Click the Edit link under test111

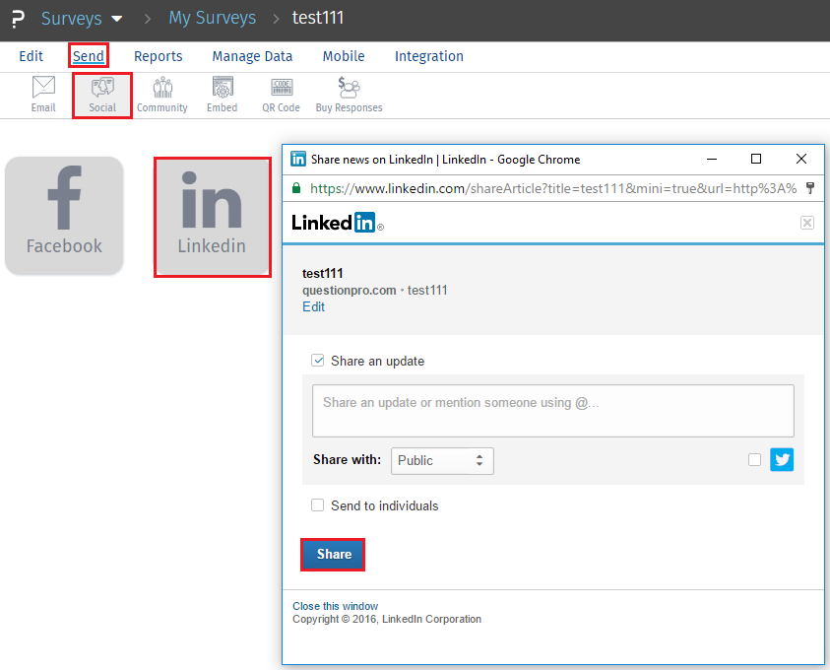coord(313,306)
